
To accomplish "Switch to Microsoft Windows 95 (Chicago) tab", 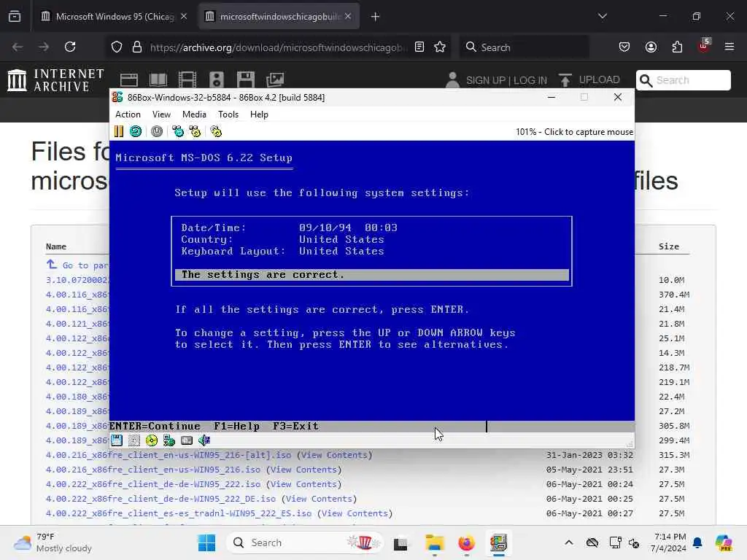I will point(115,17).
